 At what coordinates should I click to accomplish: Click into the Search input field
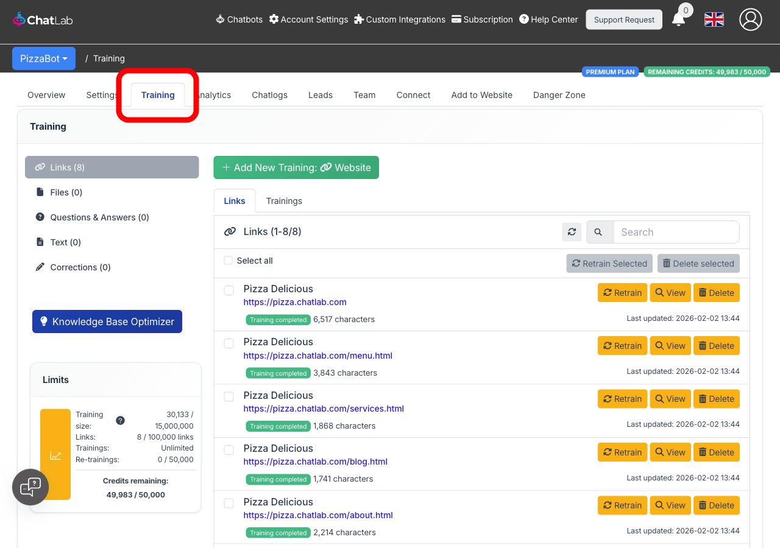tap(676, 232)
